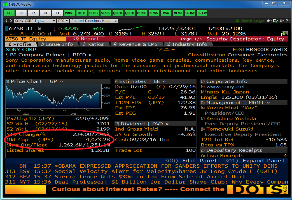This screenshot has width=292, height=200.
Task: Open the settings gear menu
Action: tap(281, 21)
